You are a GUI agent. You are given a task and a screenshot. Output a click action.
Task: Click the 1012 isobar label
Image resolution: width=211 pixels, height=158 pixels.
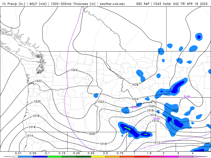(157, 142)
